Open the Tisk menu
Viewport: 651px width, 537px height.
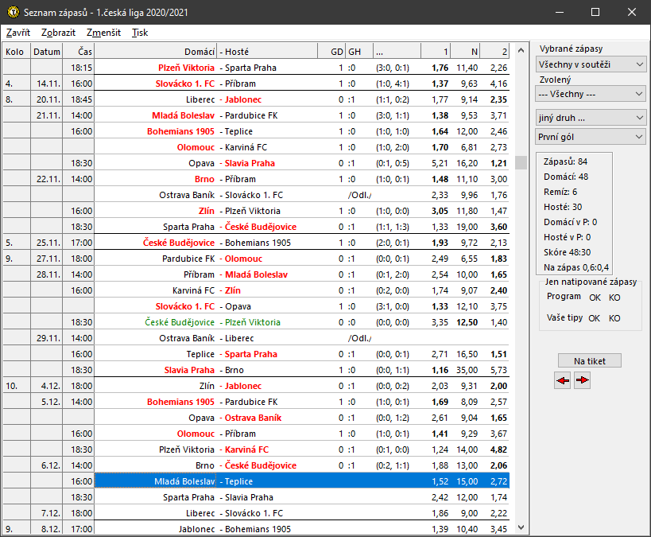pos(140,33)
